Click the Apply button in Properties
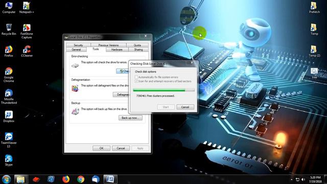This screenshot has width=327, height=184. coord(140,148)
